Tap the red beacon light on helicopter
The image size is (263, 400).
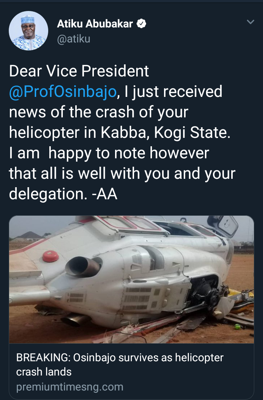pyautogui.click(x=50, y=256)
